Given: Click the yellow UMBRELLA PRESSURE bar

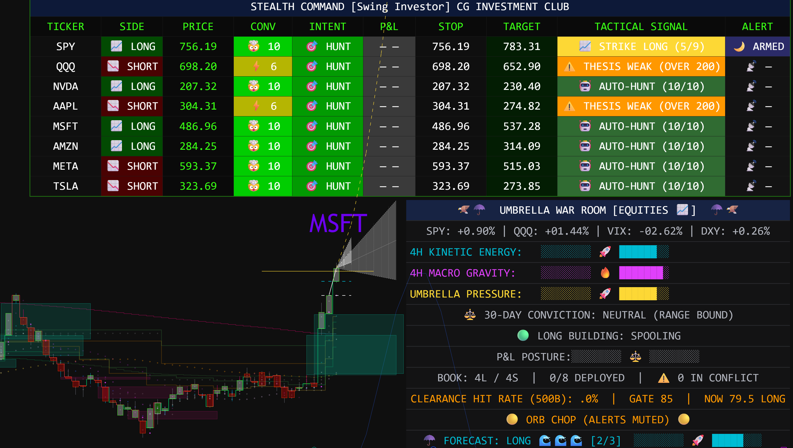Looking at the screenshot, I should point(644,294).
